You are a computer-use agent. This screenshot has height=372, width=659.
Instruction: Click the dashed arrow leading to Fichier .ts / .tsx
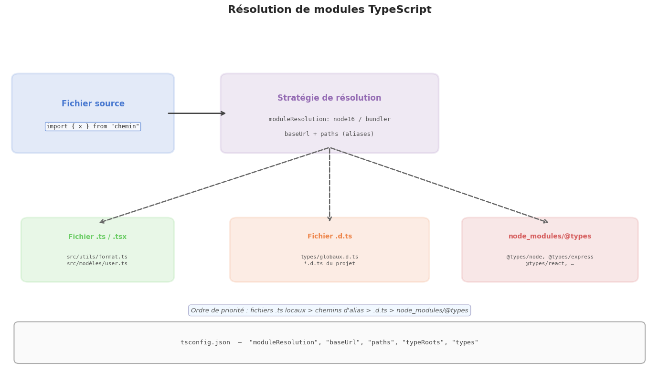point(215,185)
